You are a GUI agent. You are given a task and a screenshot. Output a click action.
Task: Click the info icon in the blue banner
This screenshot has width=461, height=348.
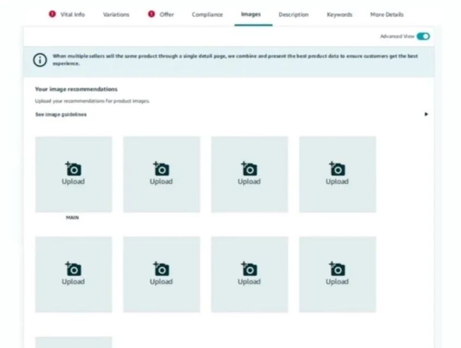tap(40, 60)
